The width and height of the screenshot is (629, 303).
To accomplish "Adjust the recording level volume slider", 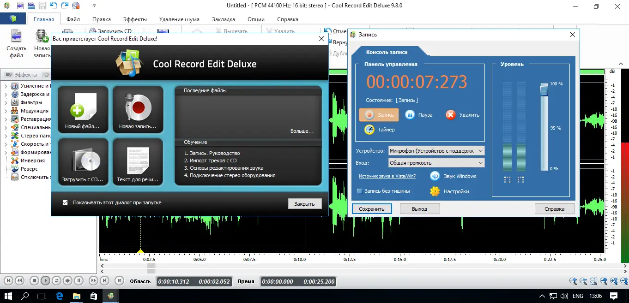I will [544, 91].
